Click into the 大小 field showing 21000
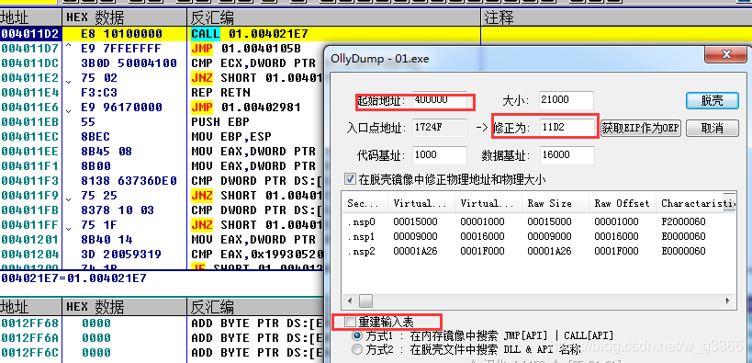Screen dimensions: 752x363 567,100
